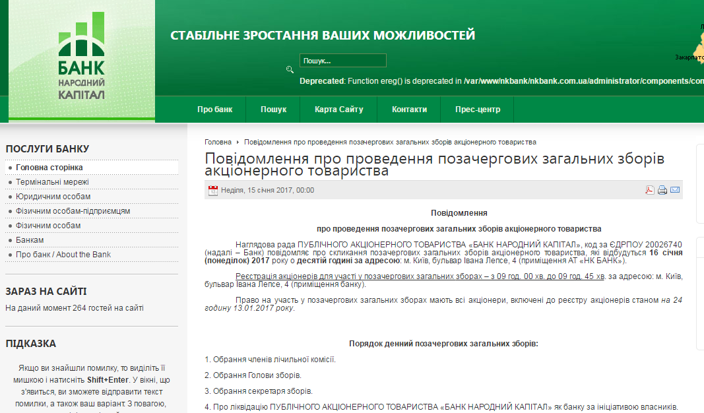Click the breadcrumb text Повідомлення про проведення

coord(390,142)
